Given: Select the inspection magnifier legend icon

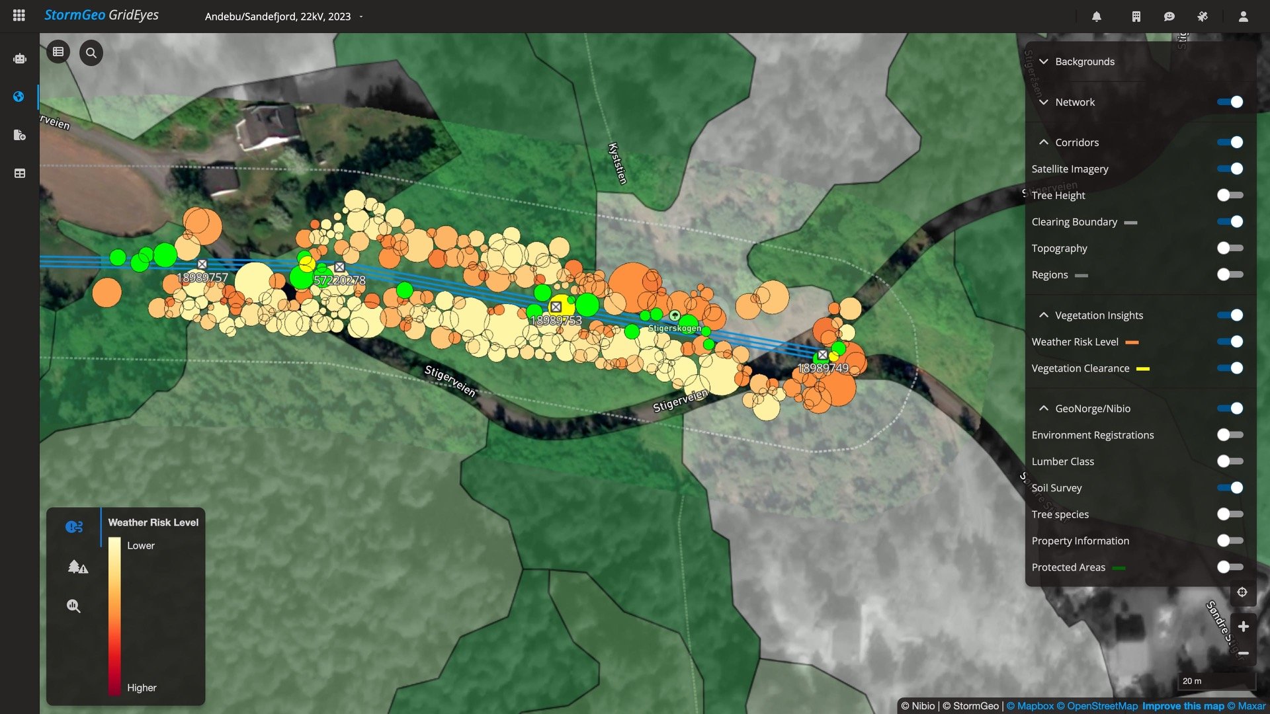Looking at the screenshot, I should pyautogui.click(x=73, y=606).
